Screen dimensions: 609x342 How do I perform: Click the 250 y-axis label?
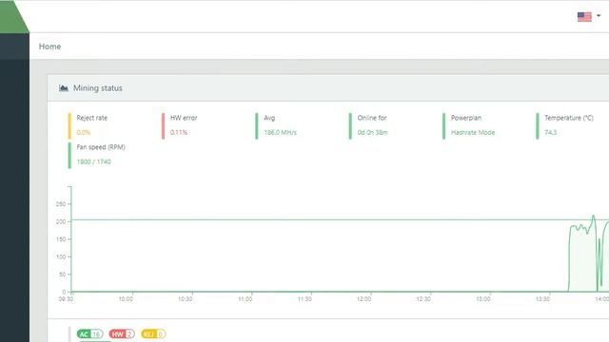coord(61,204)
